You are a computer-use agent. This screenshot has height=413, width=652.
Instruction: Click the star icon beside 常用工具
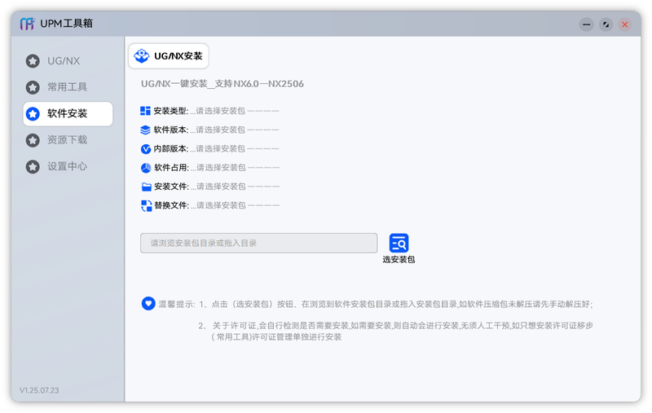tap(33, 87)
